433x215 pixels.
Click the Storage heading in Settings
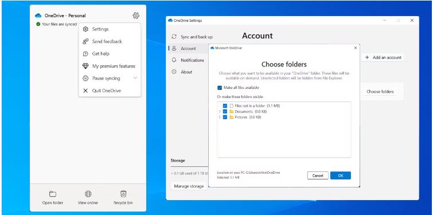pyautogui.click(x=178, y=161)
